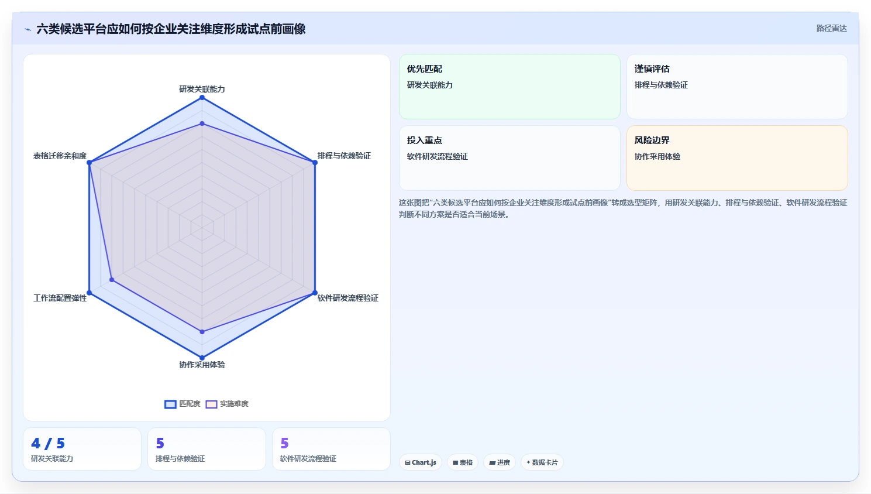Viewport: 871px width, 494px height.
Task: Toggle the 实施难度 legend swatch
Action: 211,404
